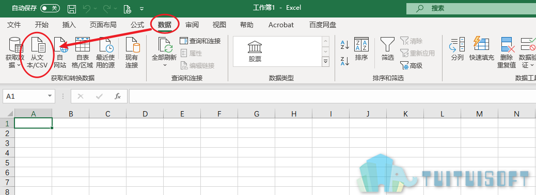Viewport: 536px width, 195px height.
Task: Expand Customize Quick Access Toolbar arrow
Action: [x=142, y=9]
